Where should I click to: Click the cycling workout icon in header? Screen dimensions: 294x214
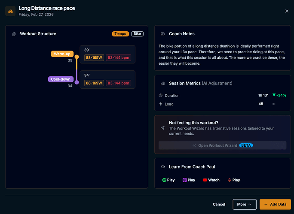pyautogui.click(x=10, y=11)
